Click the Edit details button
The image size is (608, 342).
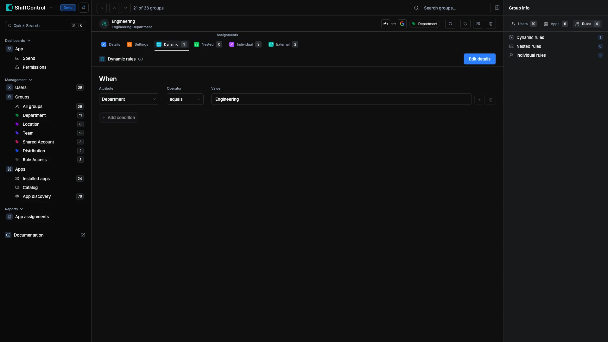click(479, 59)
